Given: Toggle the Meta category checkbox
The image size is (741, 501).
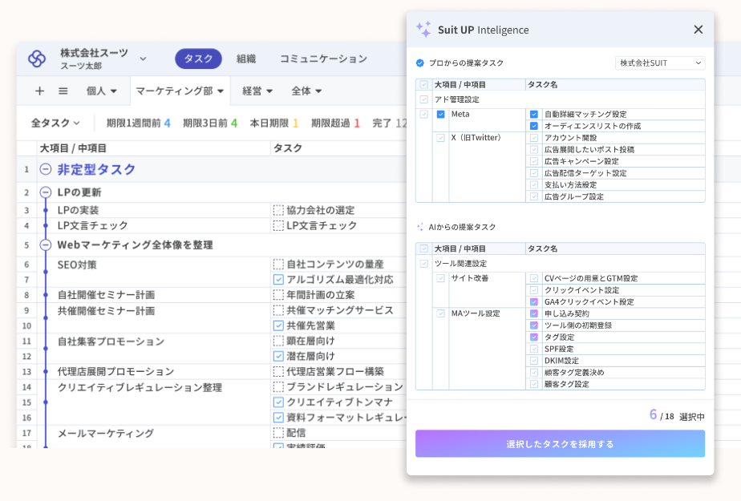Looking at the screenshot, I should [440, 114].
